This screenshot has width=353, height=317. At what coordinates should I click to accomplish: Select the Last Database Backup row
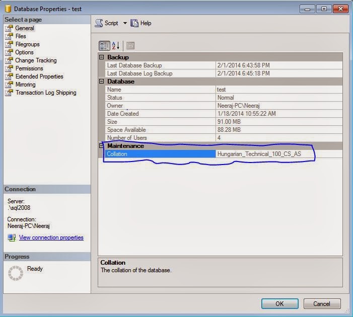[224, 65]
